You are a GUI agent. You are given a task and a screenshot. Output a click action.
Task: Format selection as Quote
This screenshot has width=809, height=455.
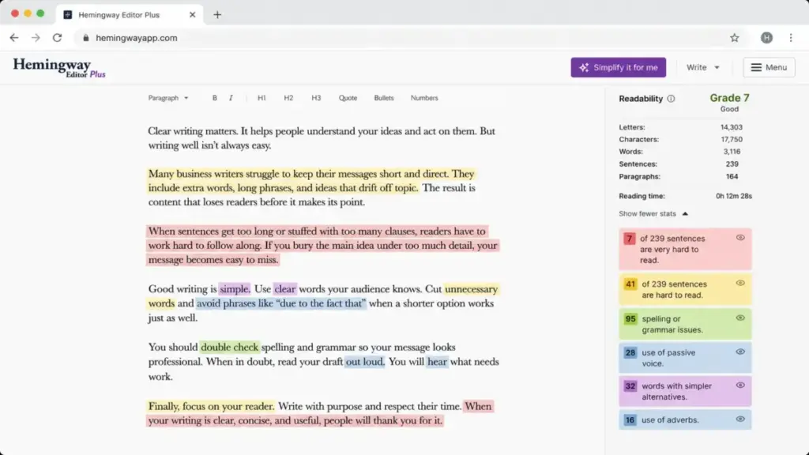coord(348,98)
